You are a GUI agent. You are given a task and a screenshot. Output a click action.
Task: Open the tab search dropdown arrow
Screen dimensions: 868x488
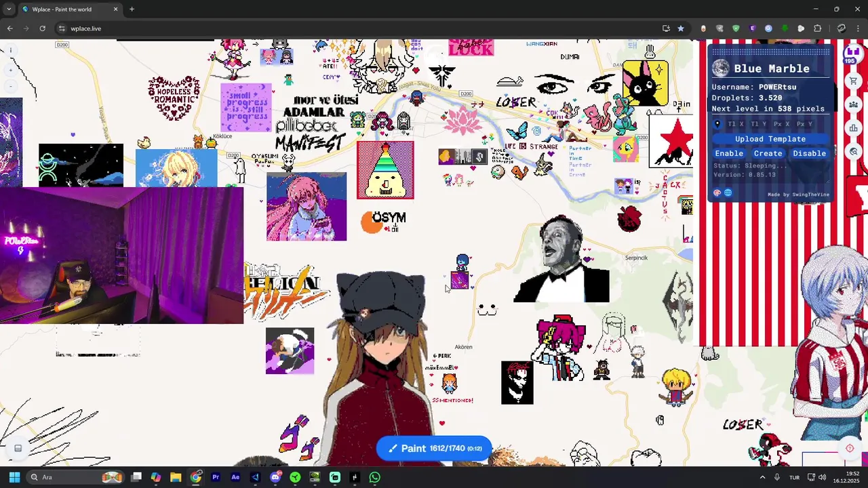9,9
